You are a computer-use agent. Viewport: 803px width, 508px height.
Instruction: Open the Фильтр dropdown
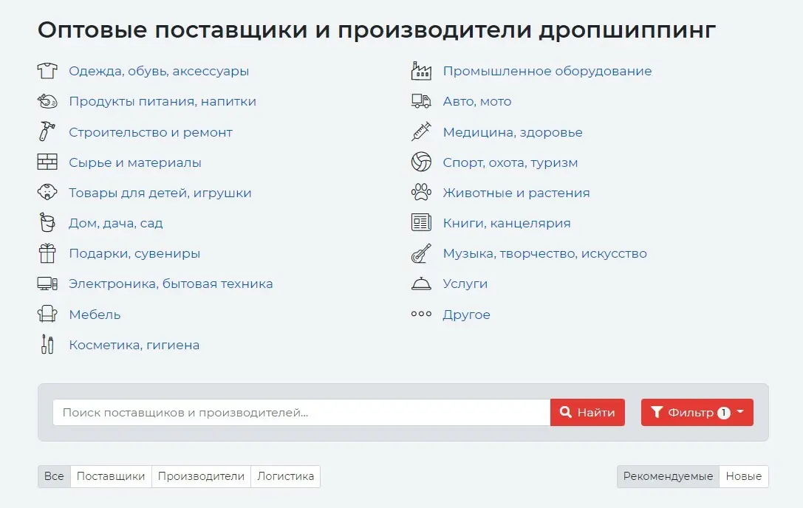(x=697, y=412)
